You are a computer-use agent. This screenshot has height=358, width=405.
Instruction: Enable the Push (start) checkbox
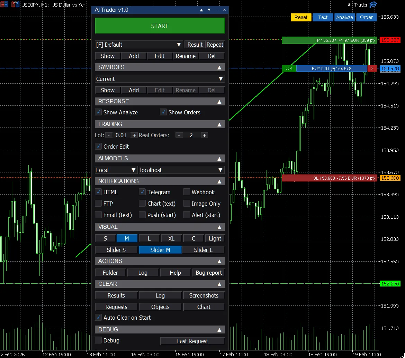pos(142,215)
